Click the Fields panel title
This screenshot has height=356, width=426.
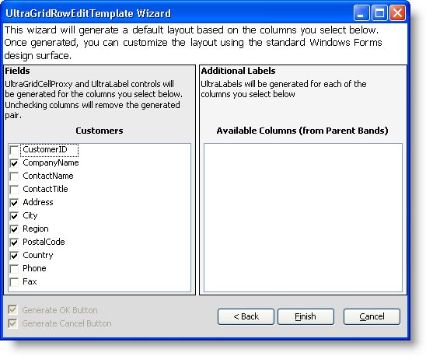coord(17,71)
